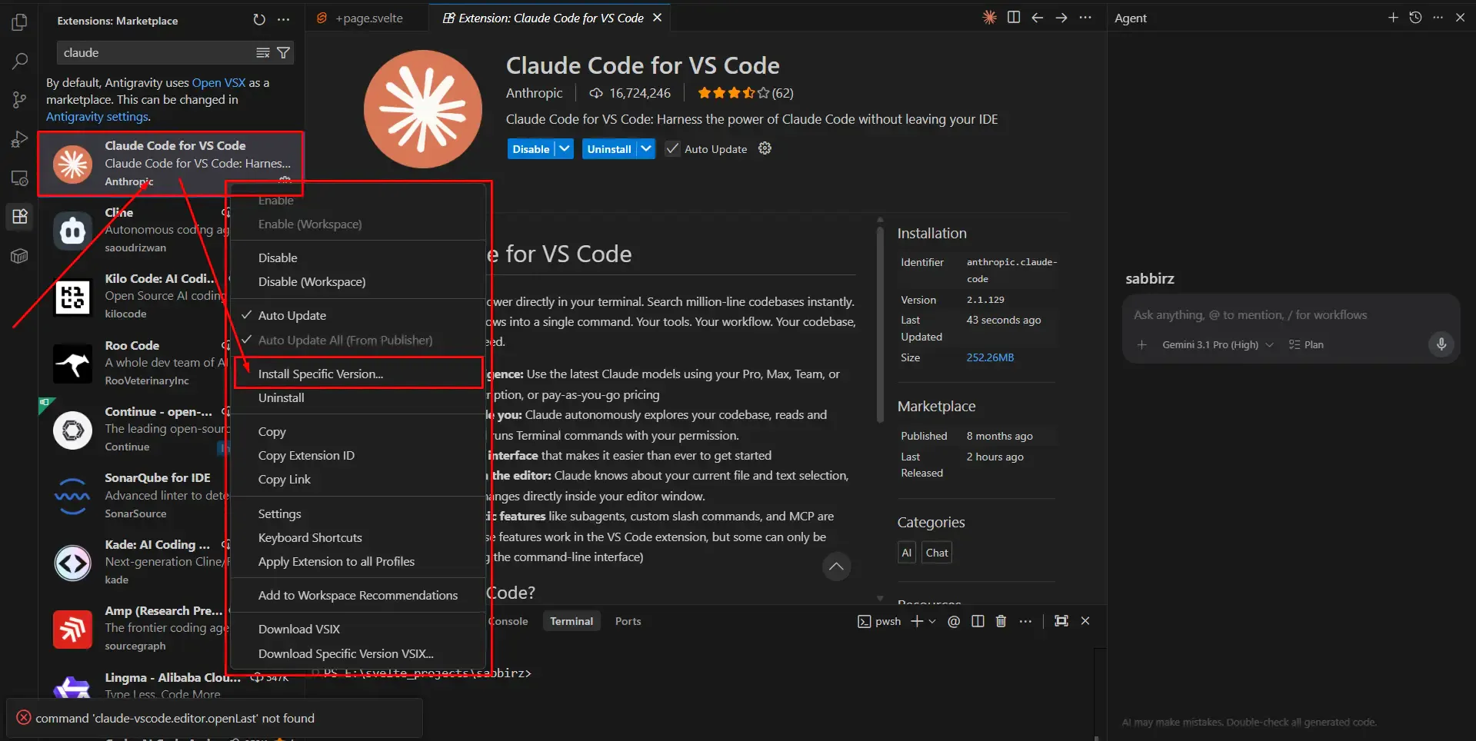Navigate forward with the right arrow
The image size is (1476, 741).
pos(1061,18)
